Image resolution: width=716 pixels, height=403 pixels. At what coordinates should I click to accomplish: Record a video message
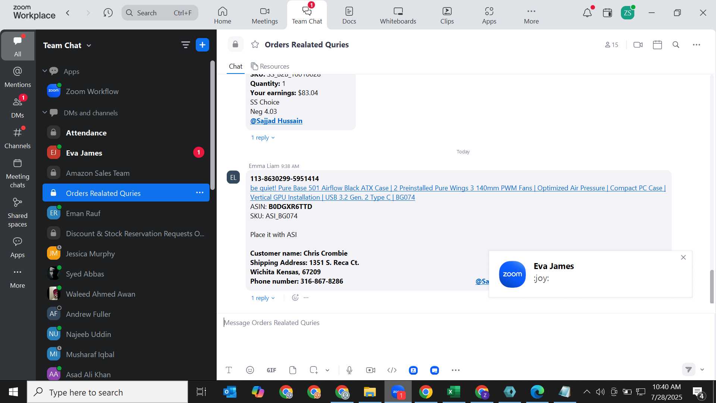point(371,370)
